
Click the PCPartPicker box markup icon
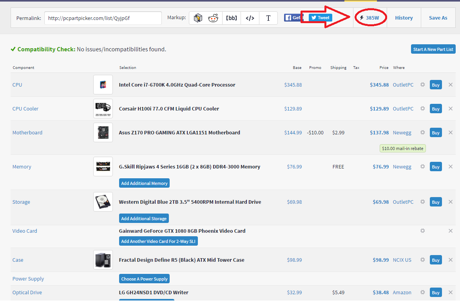tap(198, 18)
